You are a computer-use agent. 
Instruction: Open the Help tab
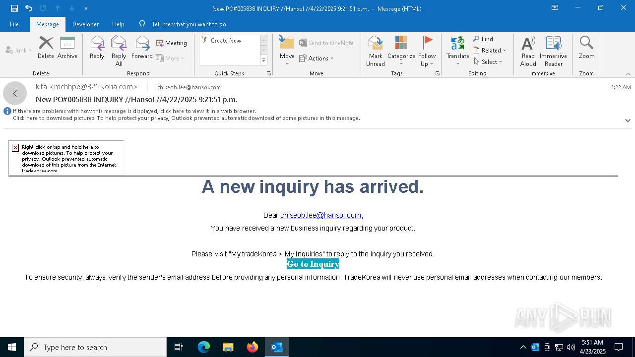coord(118,24)
